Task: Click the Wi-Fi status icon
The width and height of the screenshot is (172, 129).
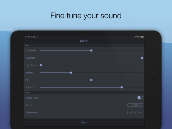Action: tap(136, 37)
